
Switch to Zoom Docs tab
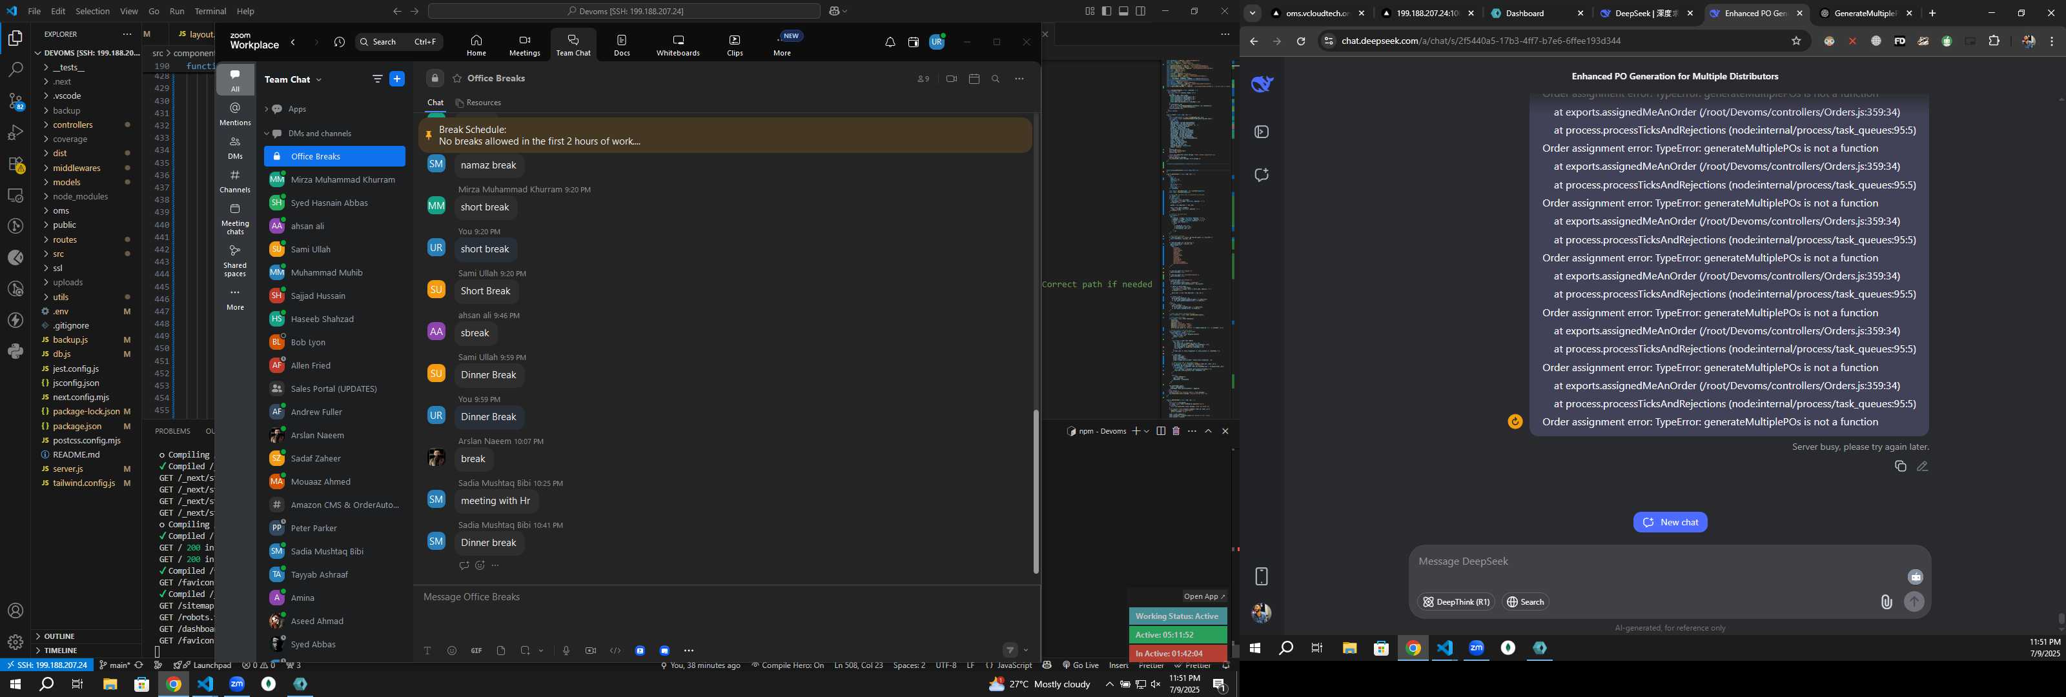pyautogui.click(x=622, y=45)
